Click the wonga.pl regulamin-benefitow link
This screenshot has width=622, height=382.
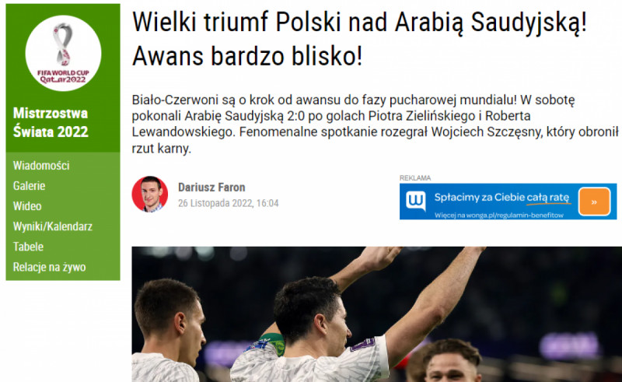coord(498,216)
